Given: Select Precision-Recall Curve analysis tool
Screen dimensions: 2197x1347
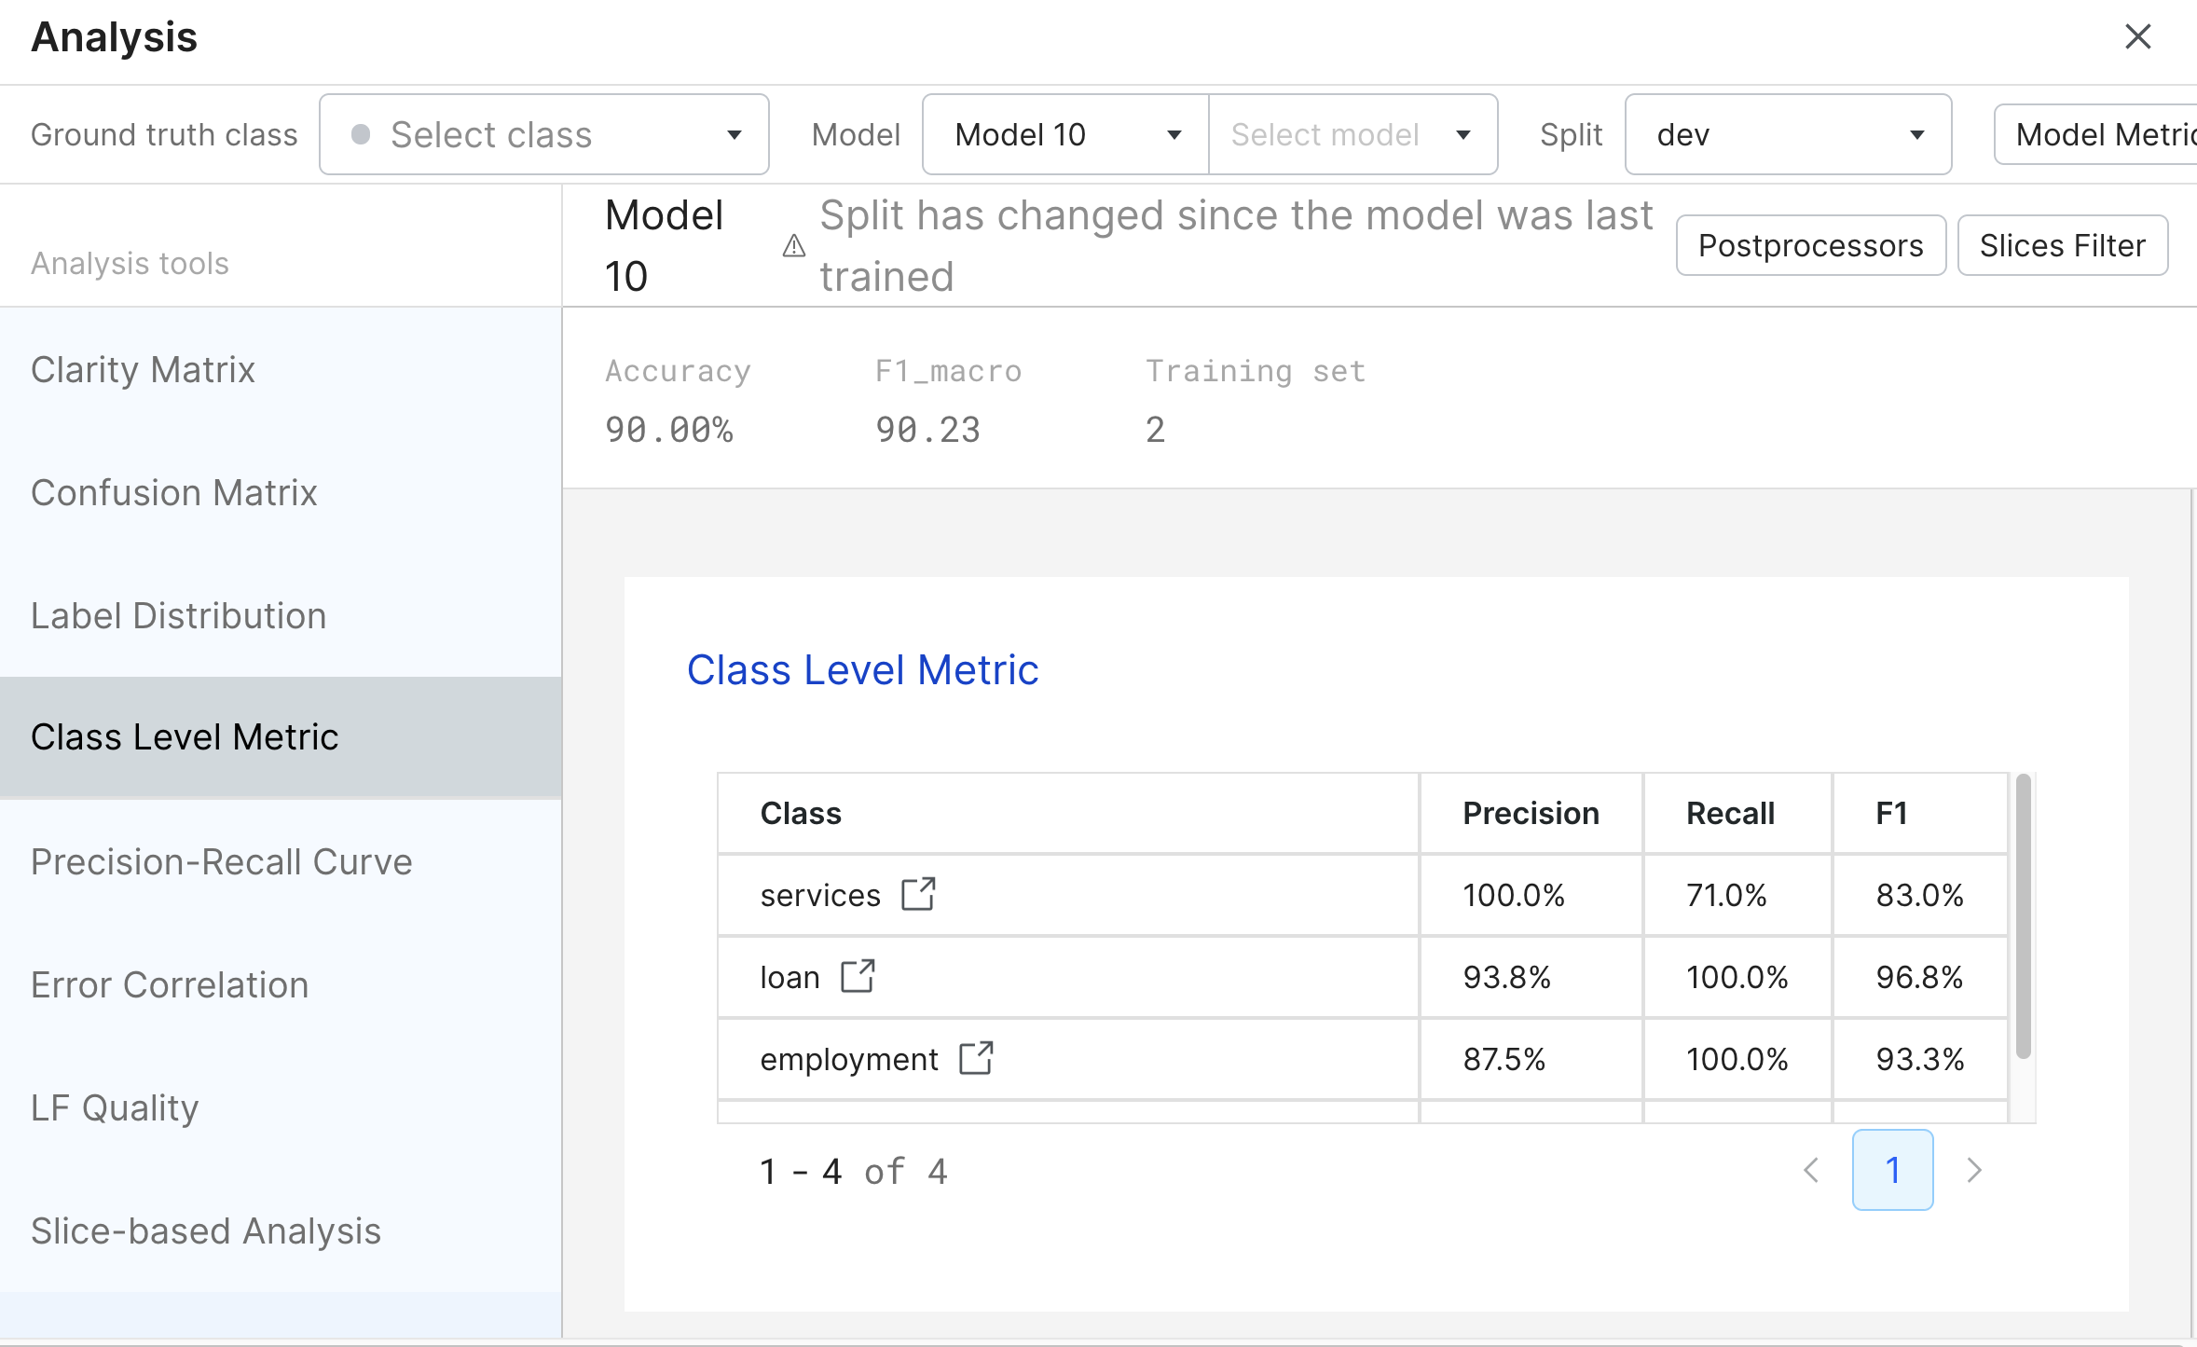Looking at the screenshot, I should point(281,861).
